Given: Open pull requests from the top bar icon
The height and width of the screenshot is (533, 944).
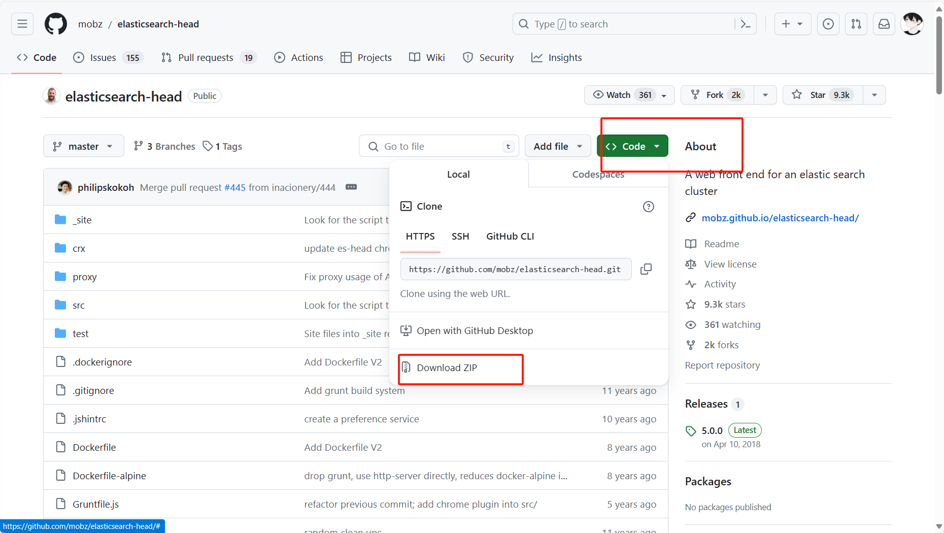Looking at the screenshot, I should point(856,23).
